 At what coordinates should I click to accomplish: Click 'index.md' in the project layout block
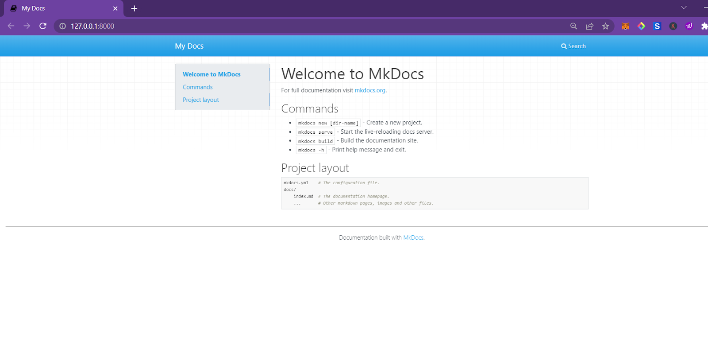pyautogui.click(x=303, y=196)
